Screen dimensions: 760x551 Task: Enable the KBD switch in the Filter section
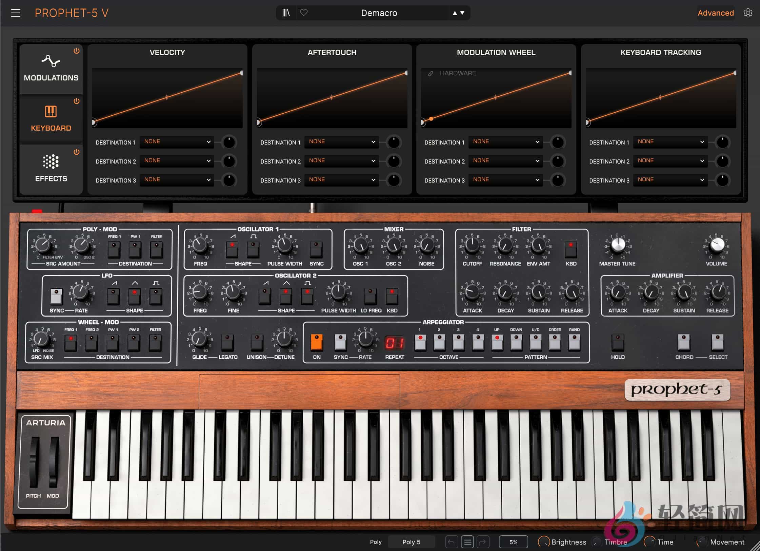571,249
